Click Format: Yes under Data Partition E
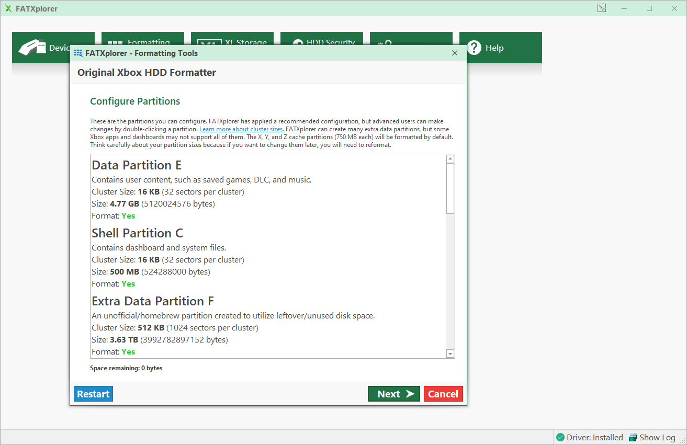This screenshot has width=687, height=445. (113, 215)
